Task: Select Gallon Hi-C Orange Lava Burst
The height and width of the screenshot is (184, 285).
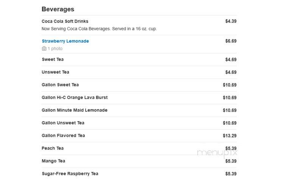Action: point(74,98)
